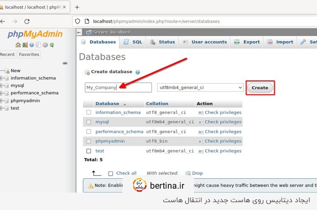Click the browser back arrow
Viewport: 317px width, 210px height.
point(3,21)
